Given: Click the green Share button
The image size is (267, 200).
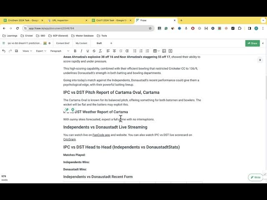Looking at the screenshot, I should pos(252,43).
